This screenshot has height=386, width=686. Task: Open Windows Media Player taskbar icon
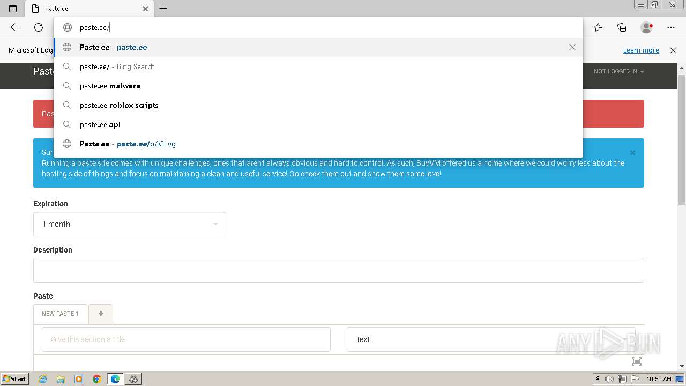click(x=79, y=379)
